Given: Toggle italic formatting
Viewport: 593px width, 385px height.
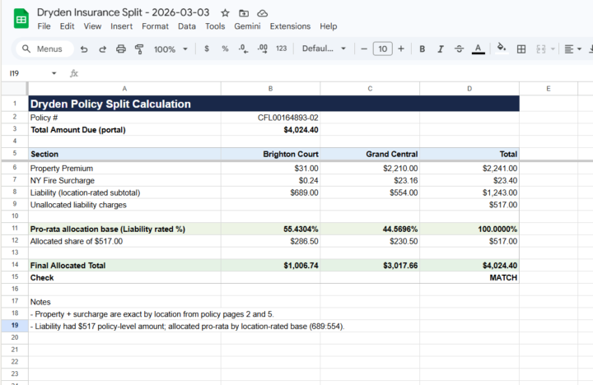Looking at the screenshot, I should click(441, 49).
